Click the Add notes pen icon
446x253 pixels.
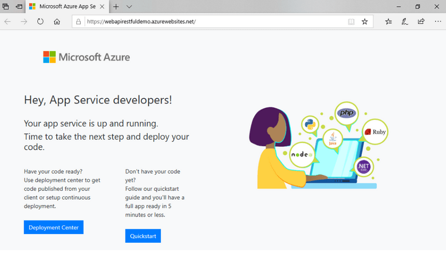point(405,22)
